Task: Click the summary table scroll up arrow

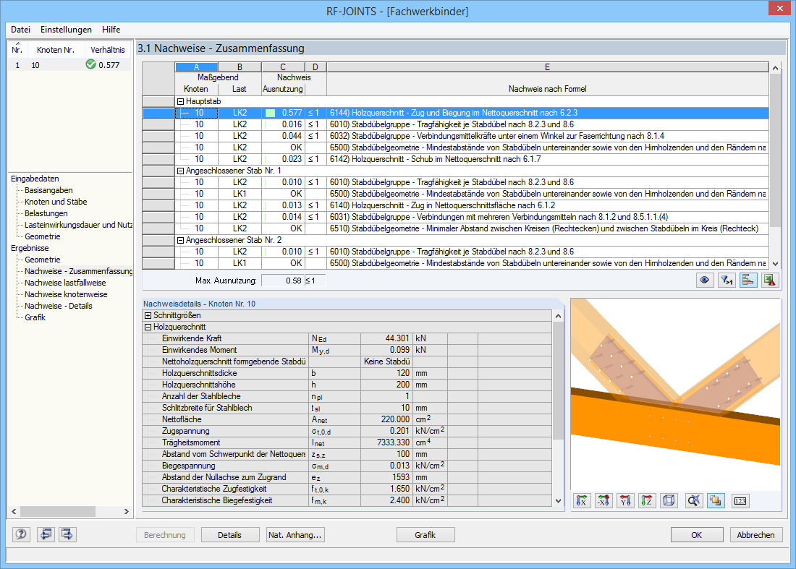Action: [775, 68]
